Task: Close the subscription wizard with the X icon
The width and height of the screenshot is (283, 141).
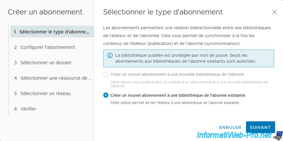Action: point(274,12)
